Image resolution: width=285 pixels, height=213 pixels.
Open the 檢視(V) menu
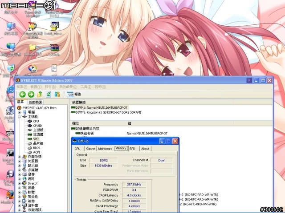[36, 87]
